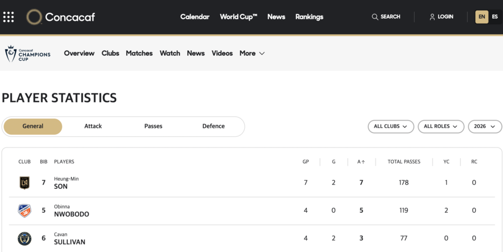This screenshot has width=503, height=252.
Task: Go to the Clubs page
Action: click(x=110, y=53)
